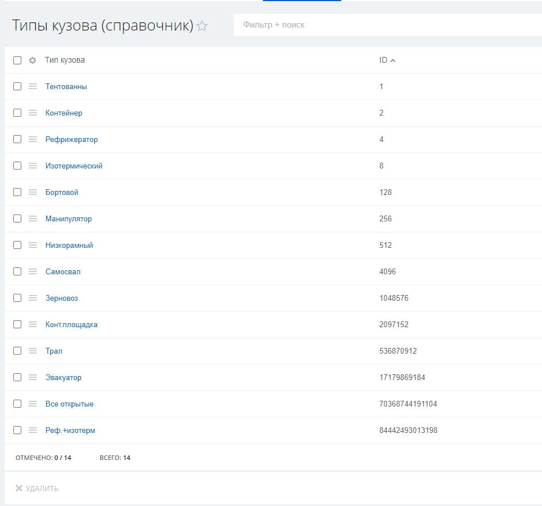The width and height of the screenshot is (542, 506).
Task: Toggle the select-all checkbox in header
Action: tap(17, 60)
